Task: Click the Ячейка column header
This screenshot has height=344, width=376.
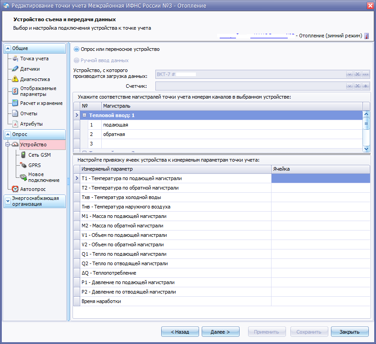Action: pyautogui.click(x=321, y=169)
